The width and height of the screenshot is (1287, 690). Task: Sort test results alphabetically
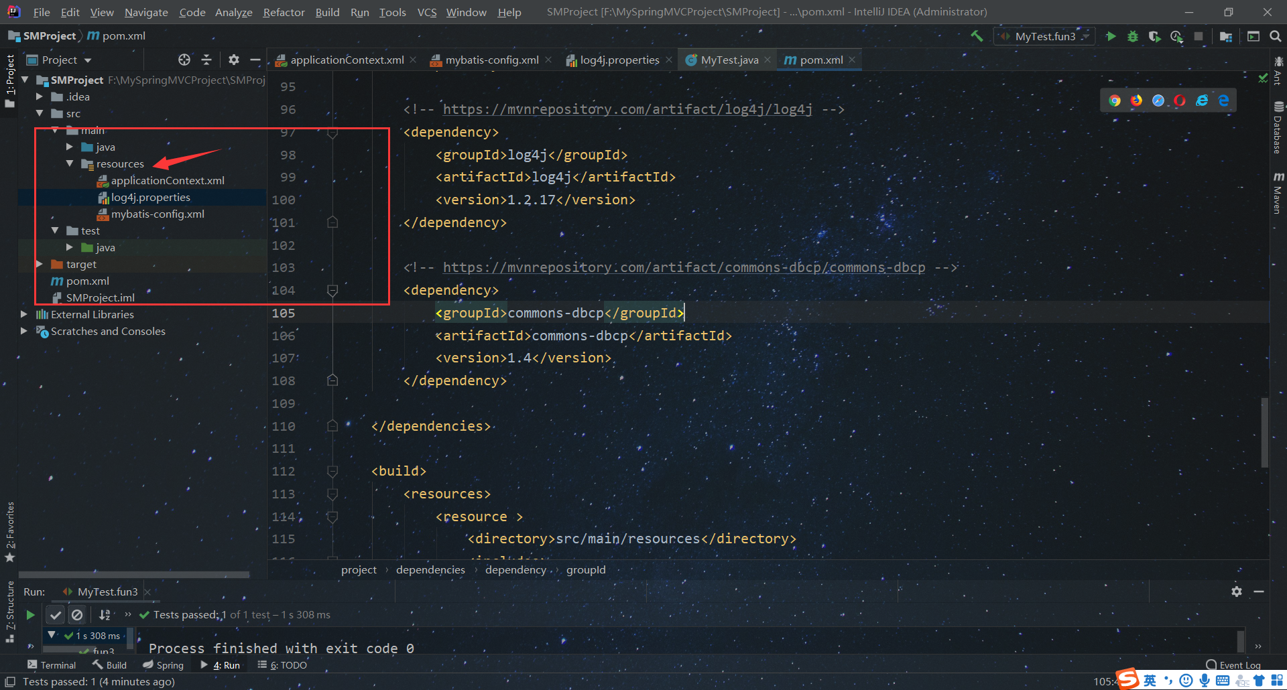point(105,614)
